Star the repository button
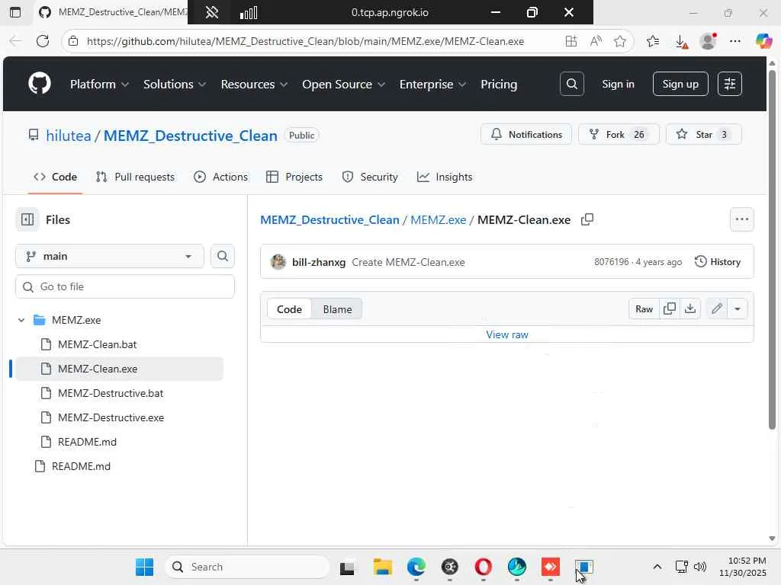 [703, 134]
